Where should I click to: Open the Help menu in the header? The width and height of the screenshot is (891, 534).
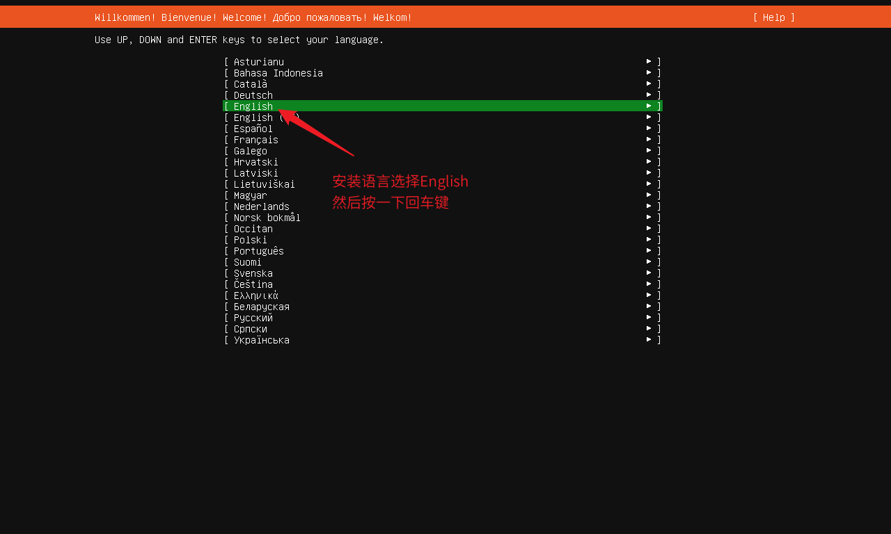tap(773, 17)
